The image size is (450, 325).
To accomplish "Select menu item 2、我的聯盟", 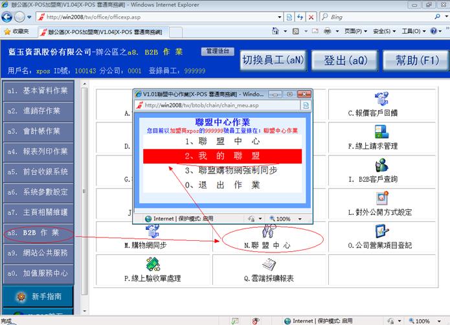I will [x=222, y=156].
